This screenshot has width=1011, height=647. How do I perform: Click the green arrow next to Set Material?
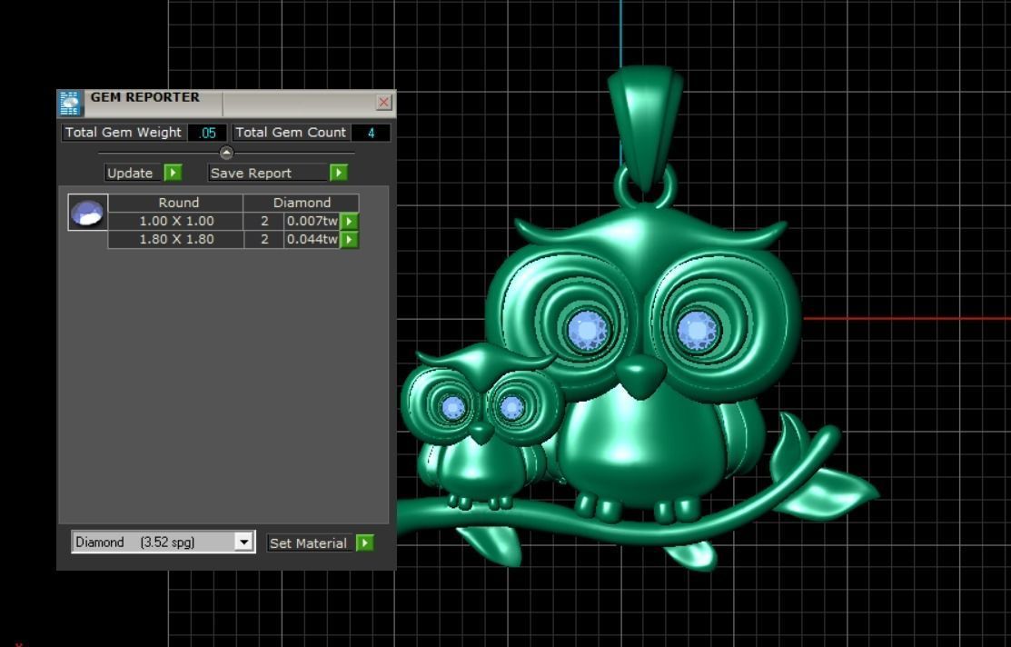tap(365, 543)
